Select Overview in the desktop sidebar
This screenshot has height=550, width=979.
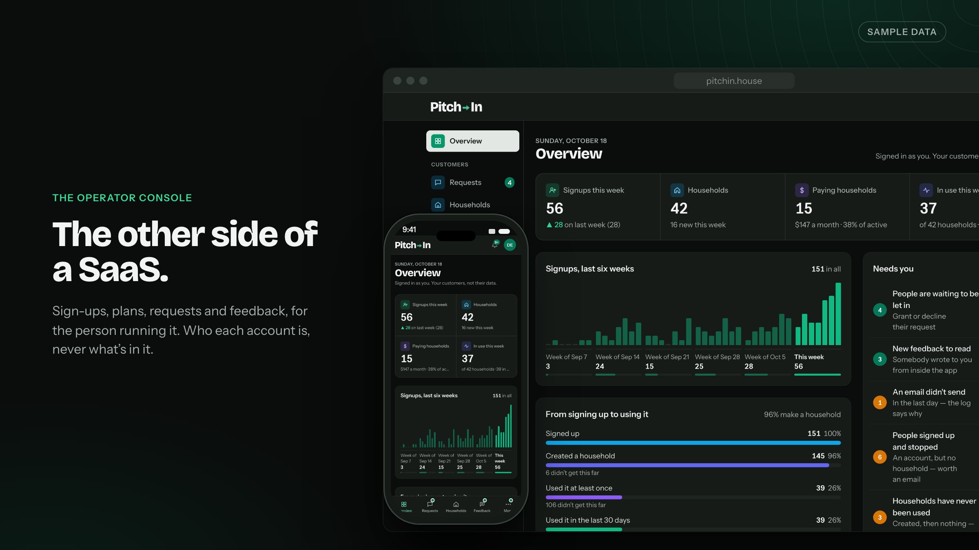tap(472, 141)
